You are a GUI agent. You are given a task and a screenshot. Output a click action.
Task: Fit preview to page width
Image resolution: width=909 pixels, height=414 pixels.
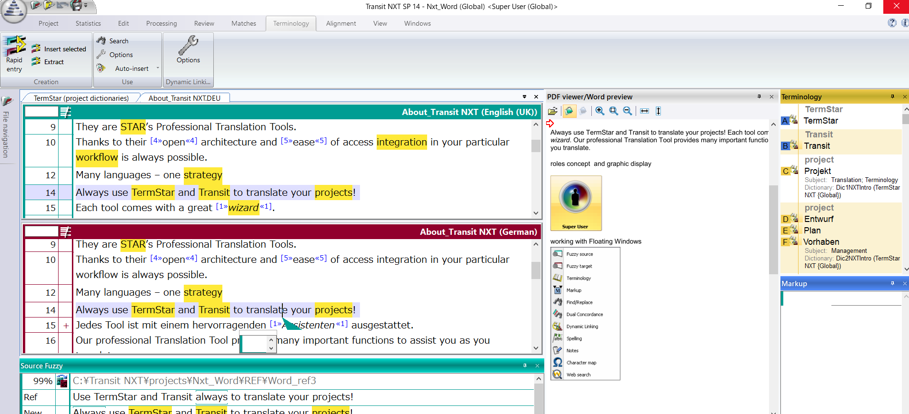pos(644,111)
